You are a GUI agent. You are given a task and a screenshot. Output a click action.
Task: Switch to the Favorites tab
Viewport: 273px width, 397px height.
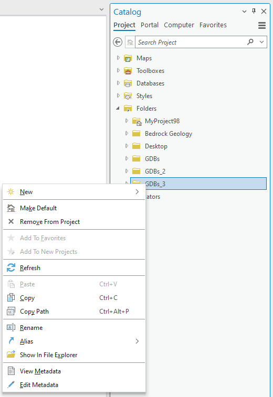213,25
